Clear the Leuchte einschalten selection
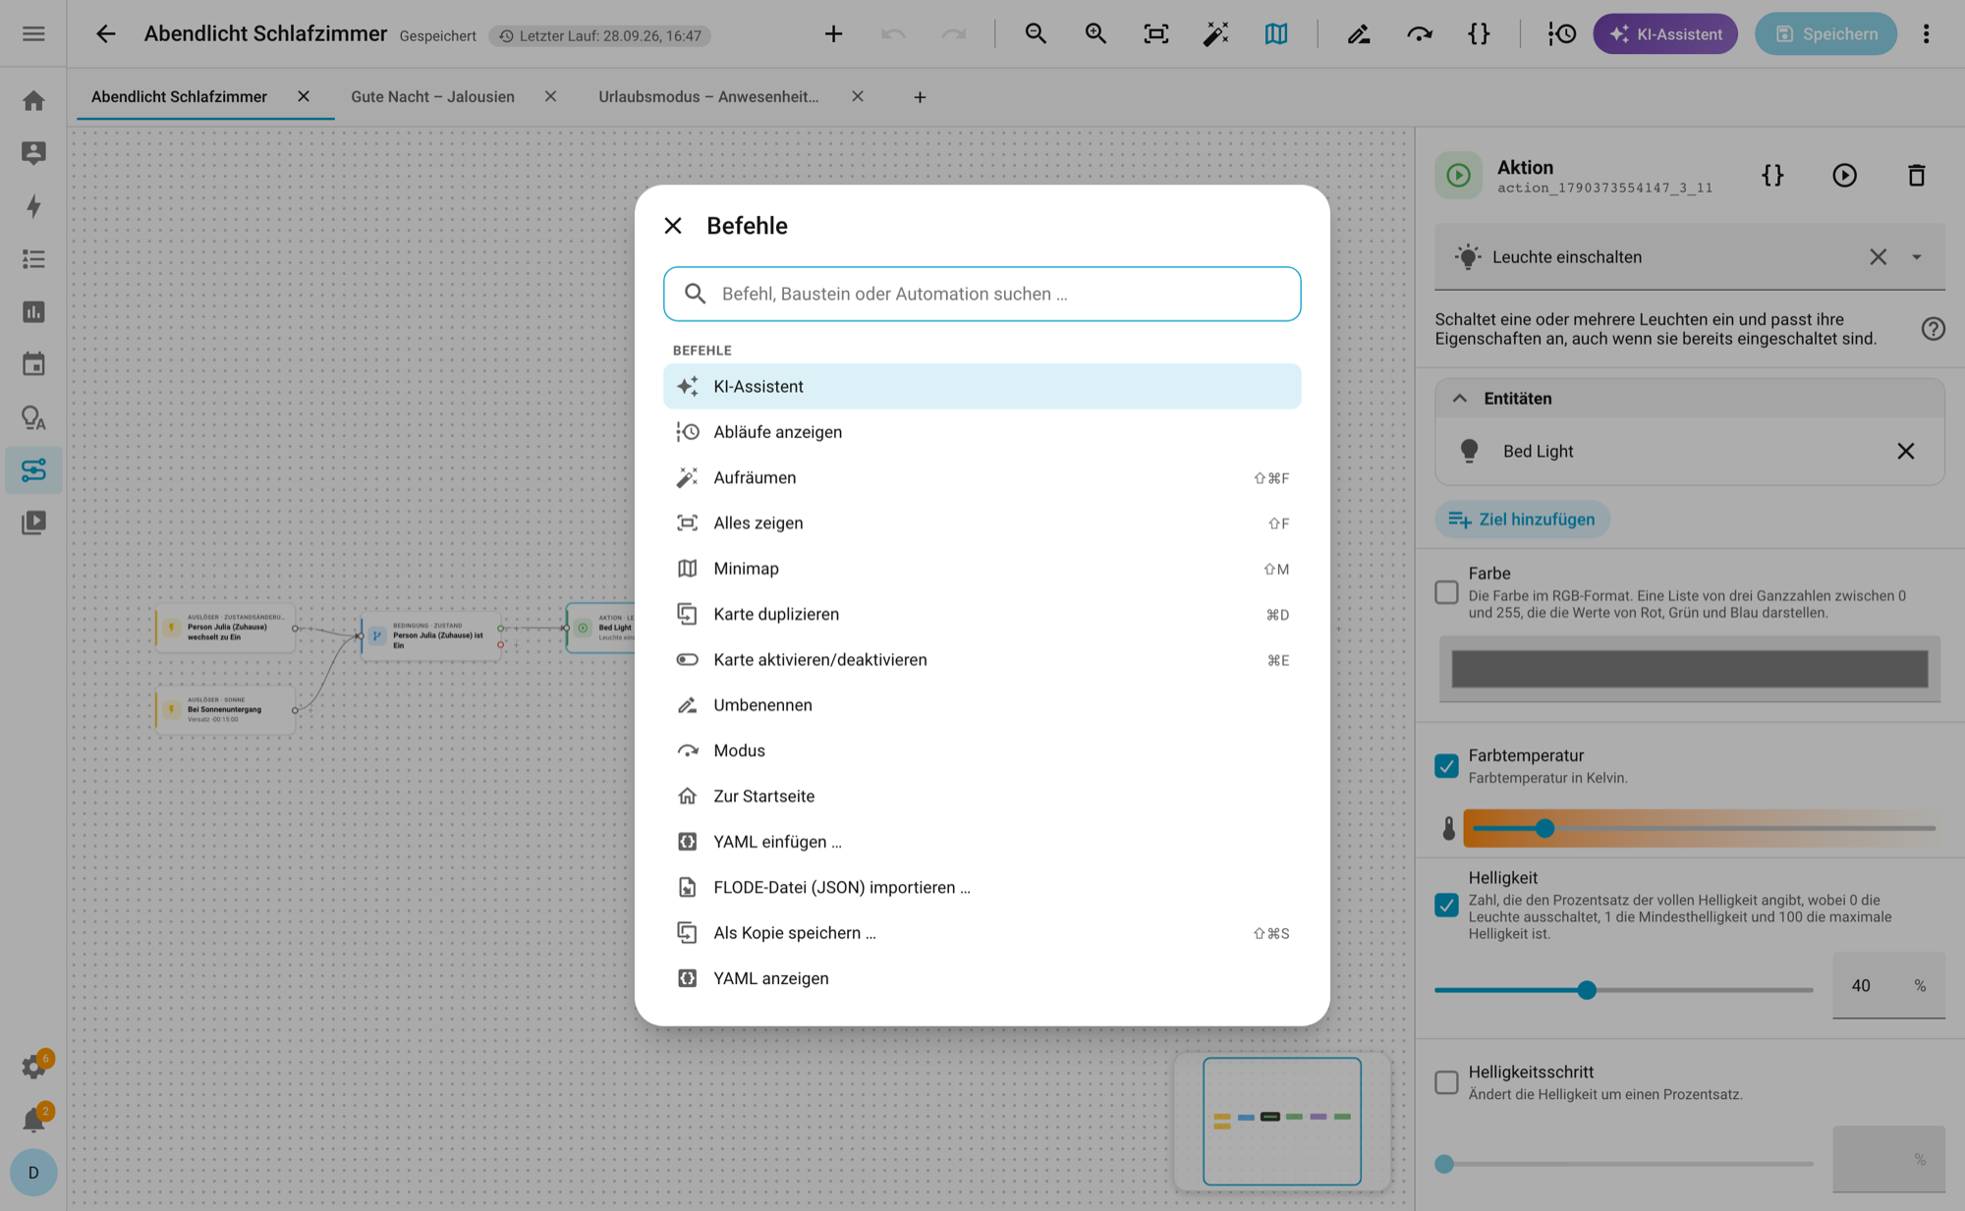The image size is (1965, 1211). 1878,257
